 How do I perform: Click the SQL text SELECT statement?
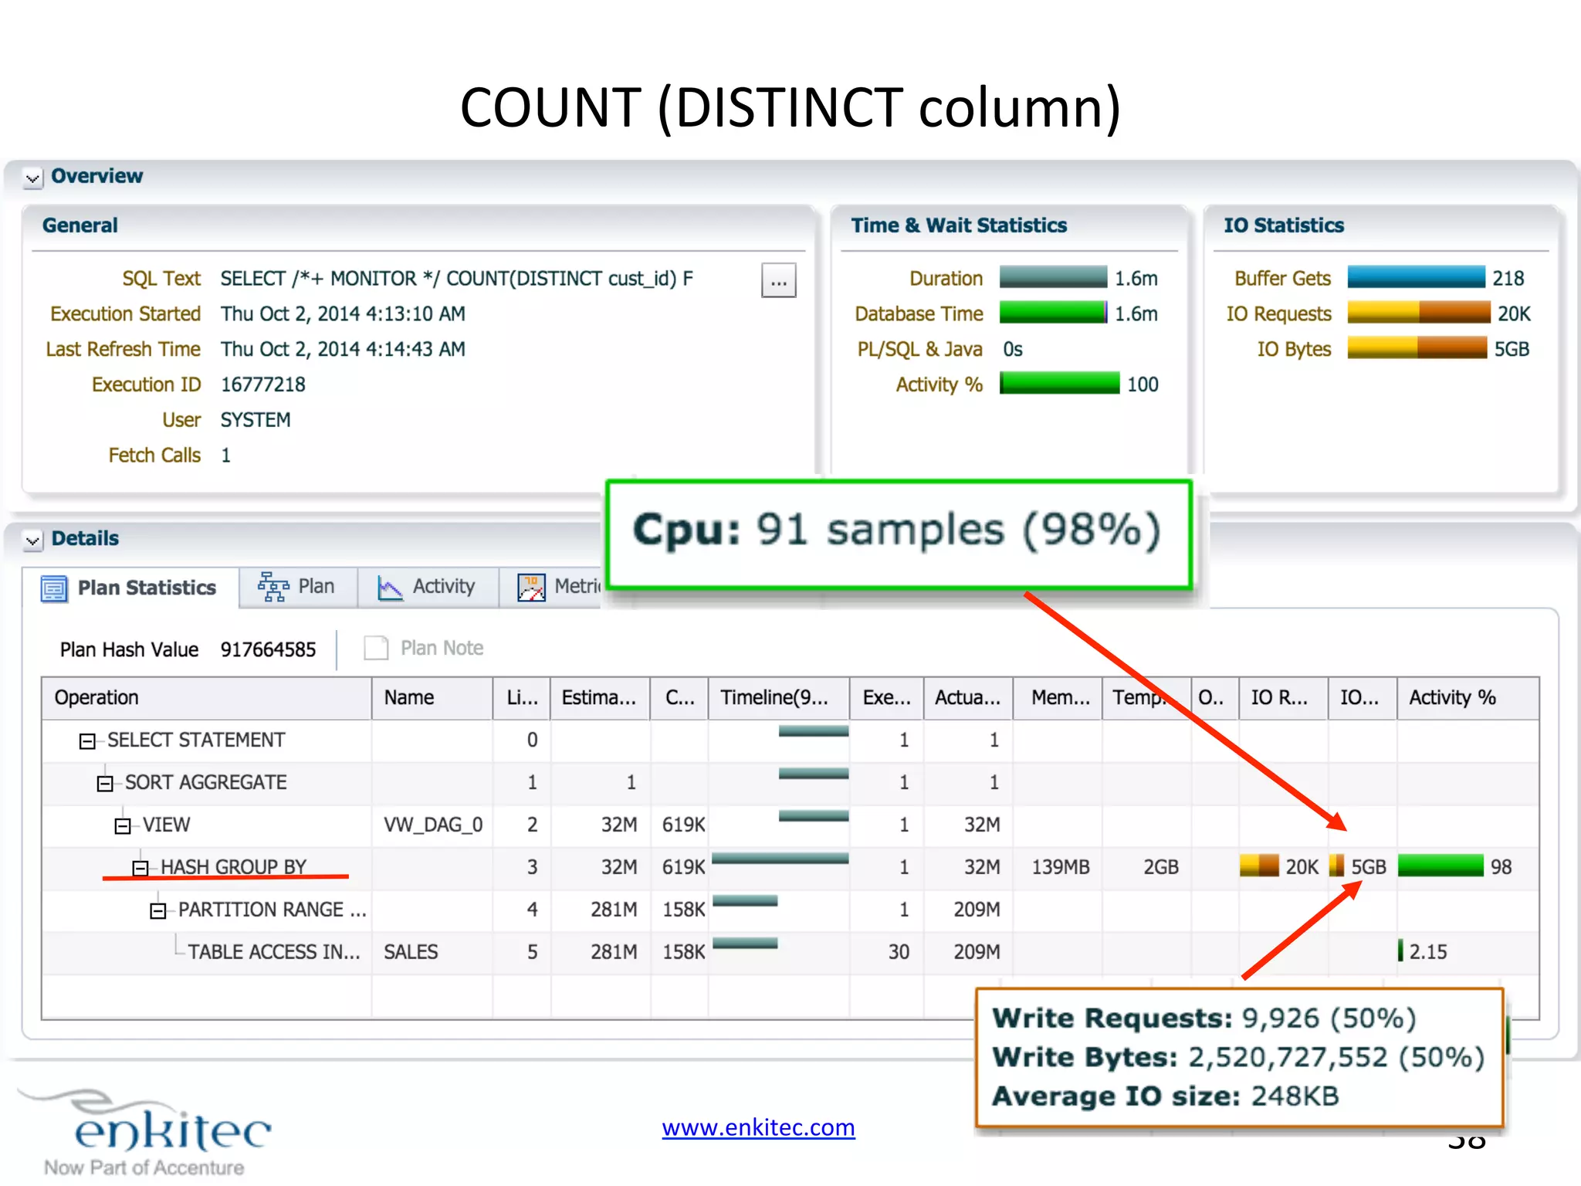point(457,279)
